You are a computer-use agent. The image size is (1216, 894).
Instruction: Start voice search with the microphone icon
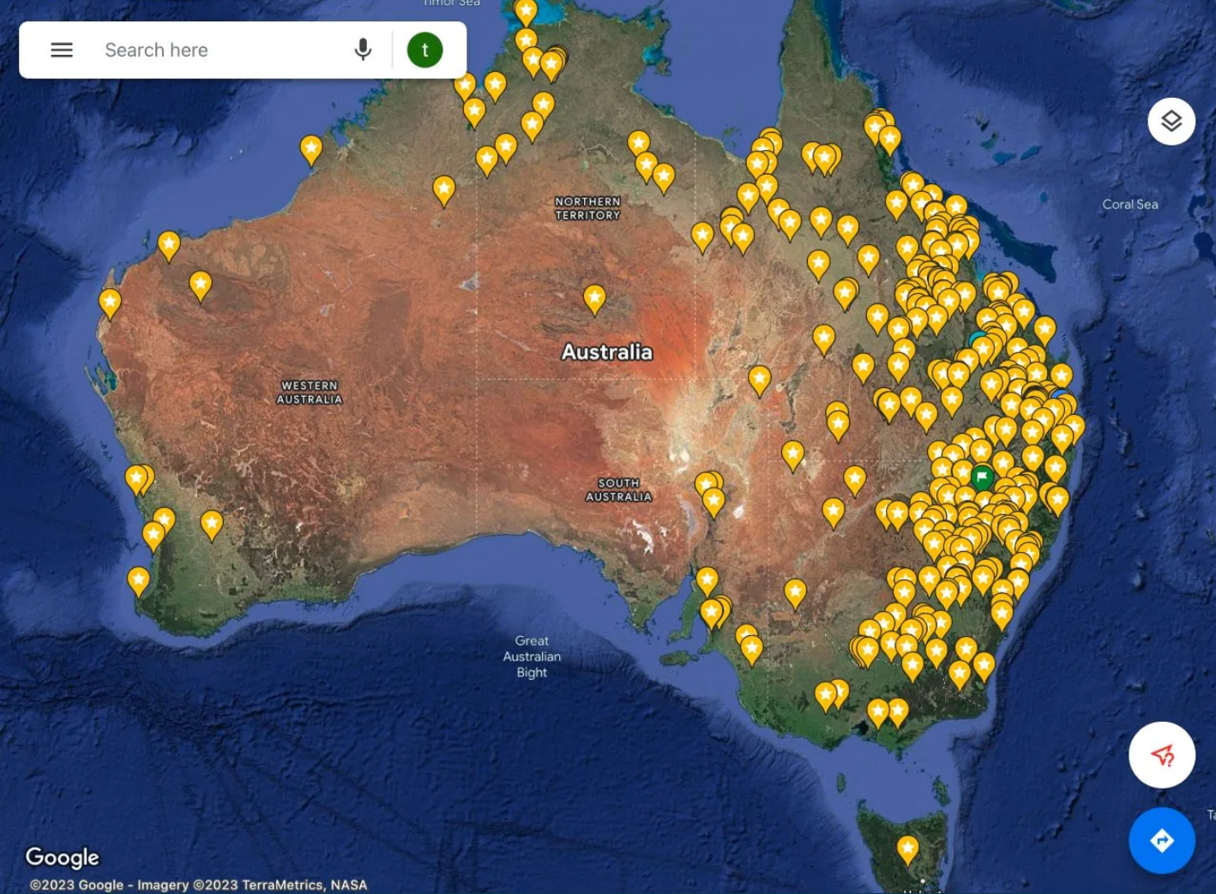tap(363, 50)
